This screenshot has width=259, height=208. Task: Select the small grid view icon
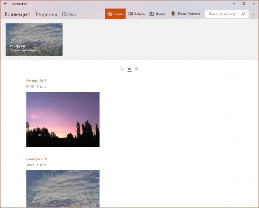pyautogui.click(x=136, y=68)
